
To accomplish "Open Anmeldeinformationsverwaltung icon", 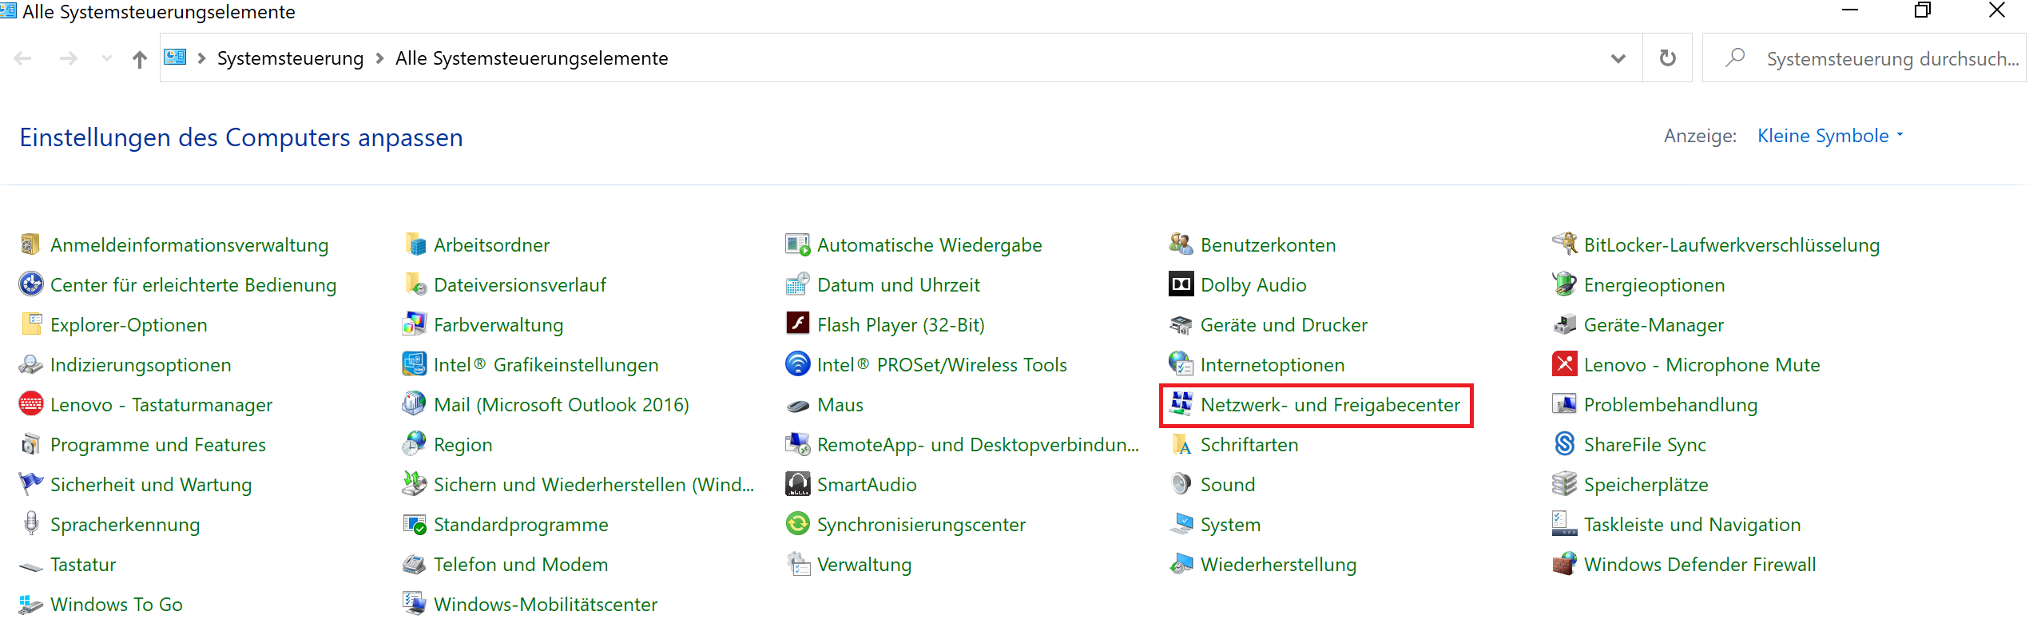I will (30, 244).
